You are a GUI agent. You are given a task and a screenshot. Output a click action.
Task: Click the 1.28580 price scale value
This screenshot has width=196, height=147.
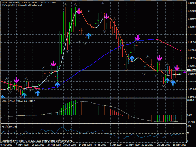coord(192,11)
